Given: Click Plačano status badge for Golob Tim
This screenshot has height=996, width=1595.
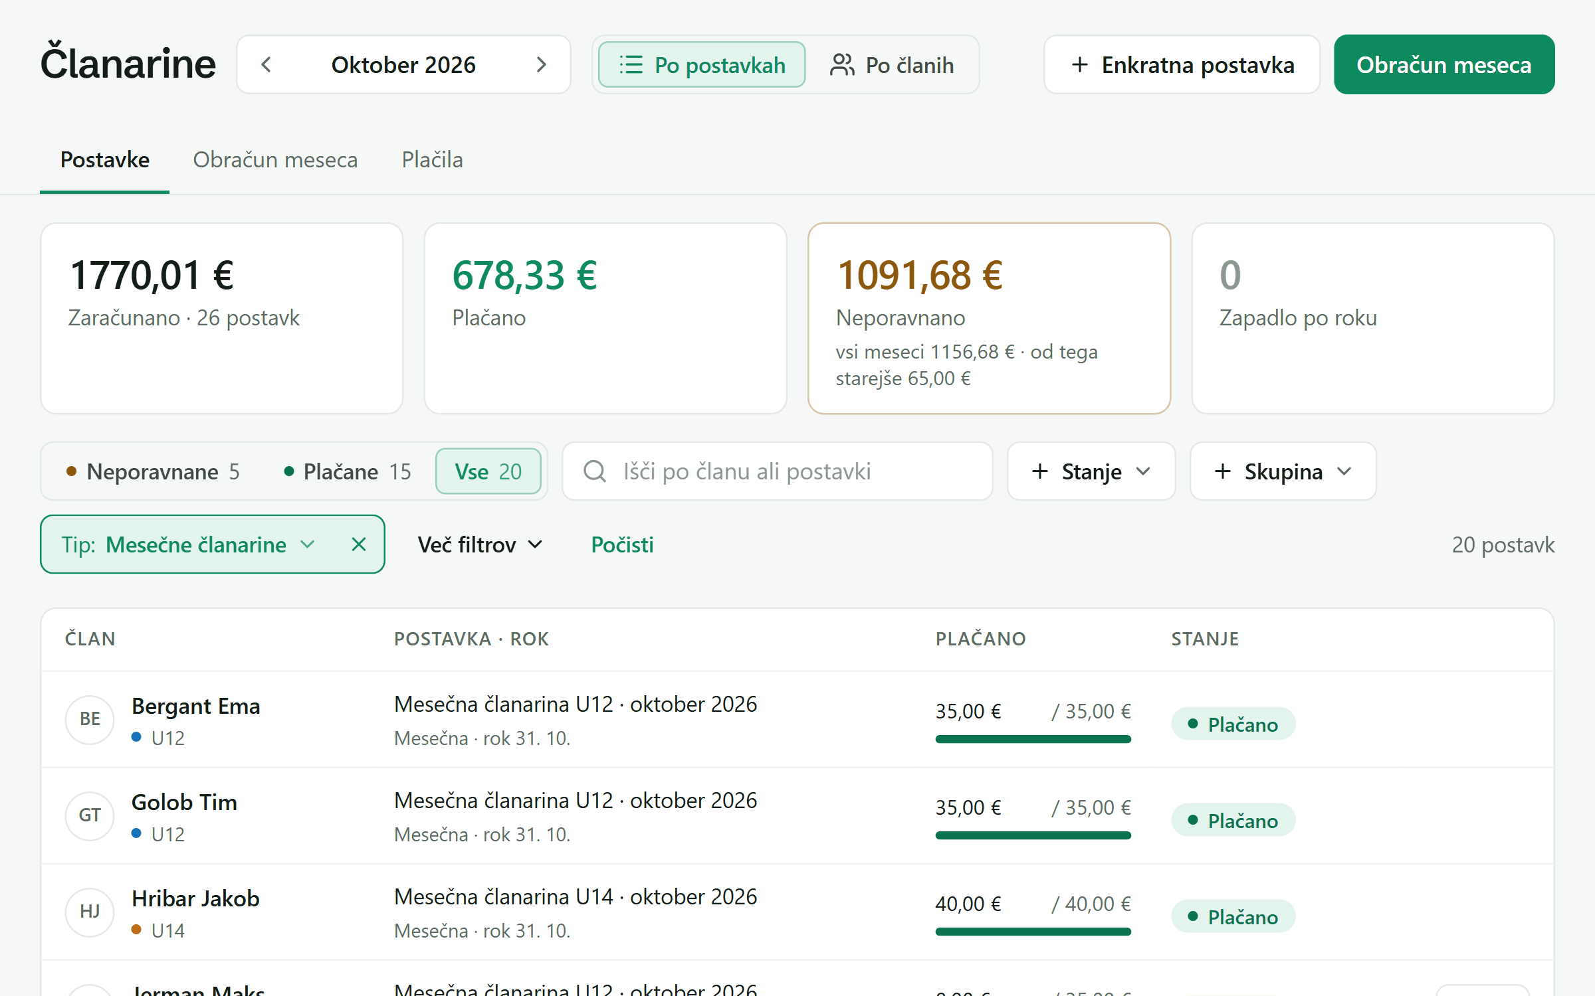Looking at the screenshot, I should (x=1233, y=821).
